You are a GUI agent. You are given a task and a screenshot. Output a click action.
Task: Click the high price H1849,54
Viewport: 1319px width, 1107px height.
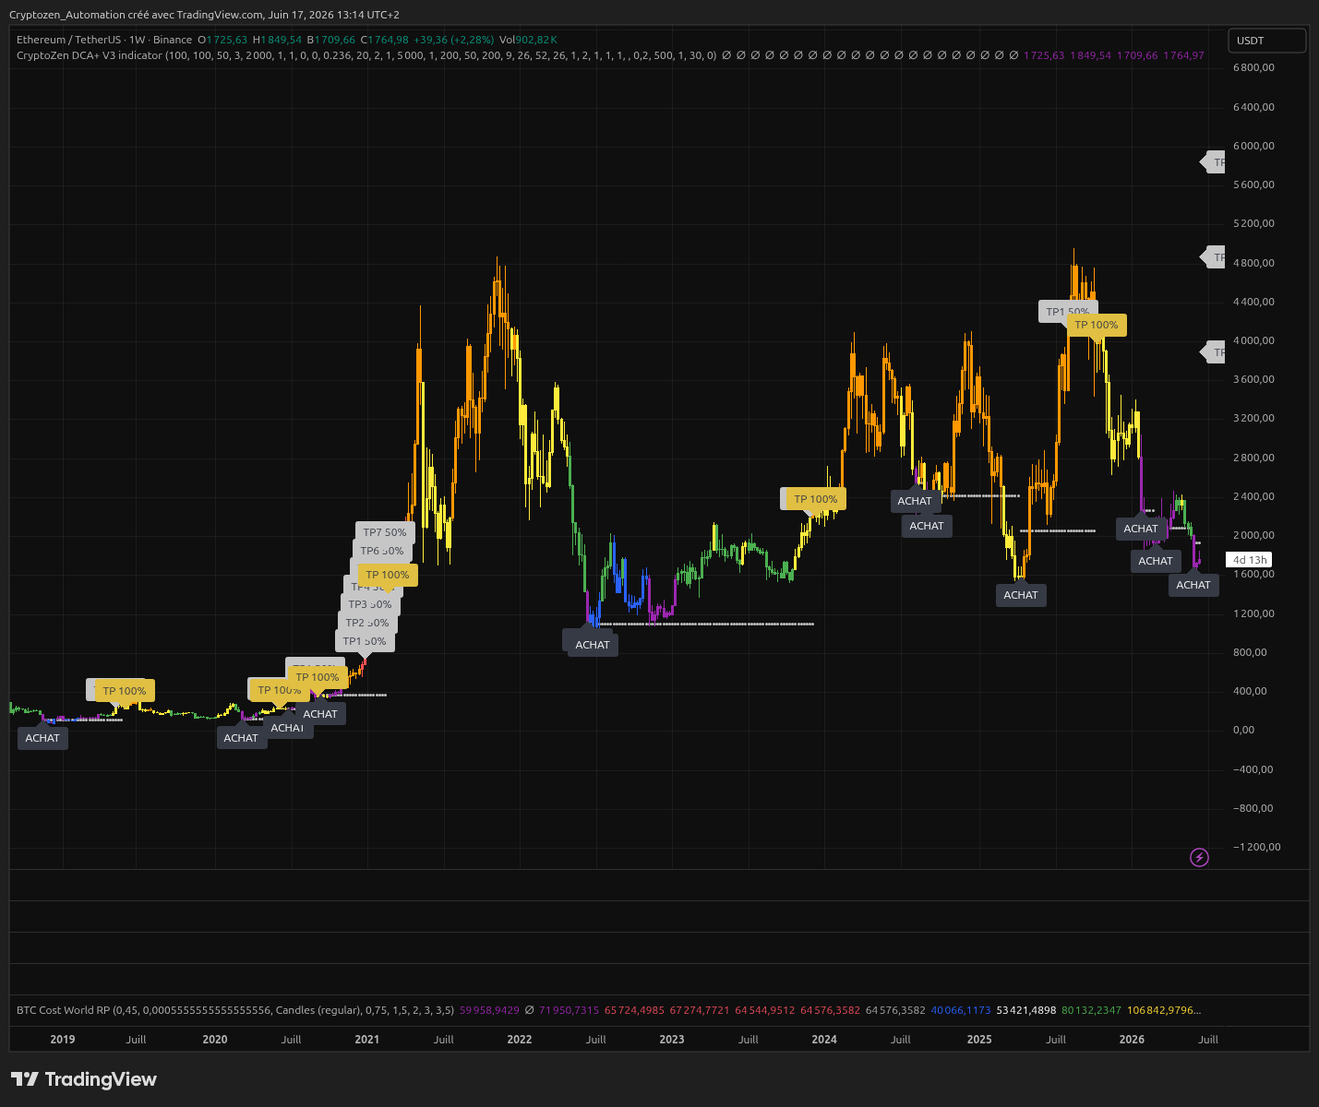click(x=277, y=40)
